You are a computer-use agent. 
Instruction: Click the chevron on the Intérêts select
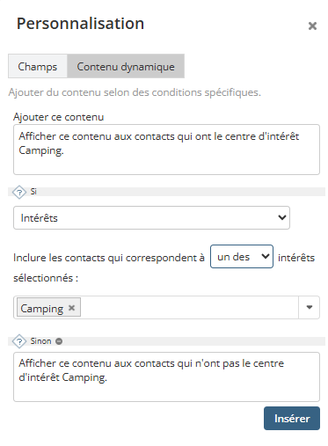(282, 217)
